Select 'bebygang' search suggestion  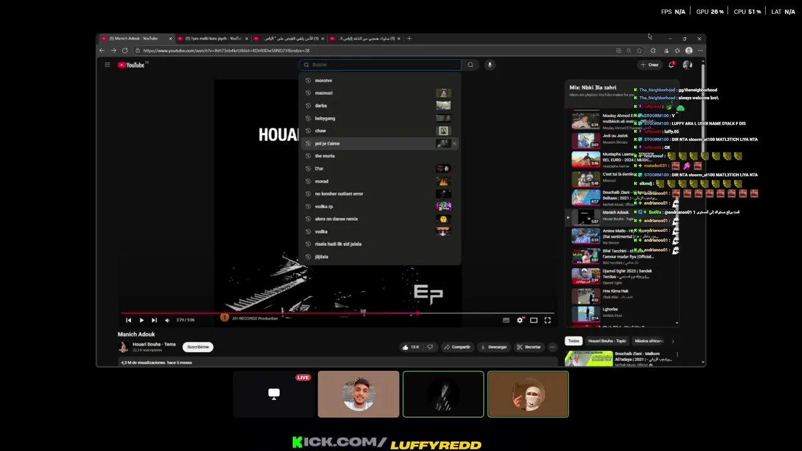[x=380, y=118]
